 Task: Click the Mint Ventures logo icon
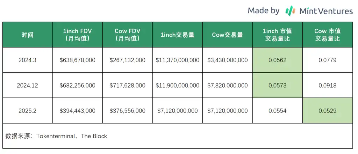click(x=290, y=10)
